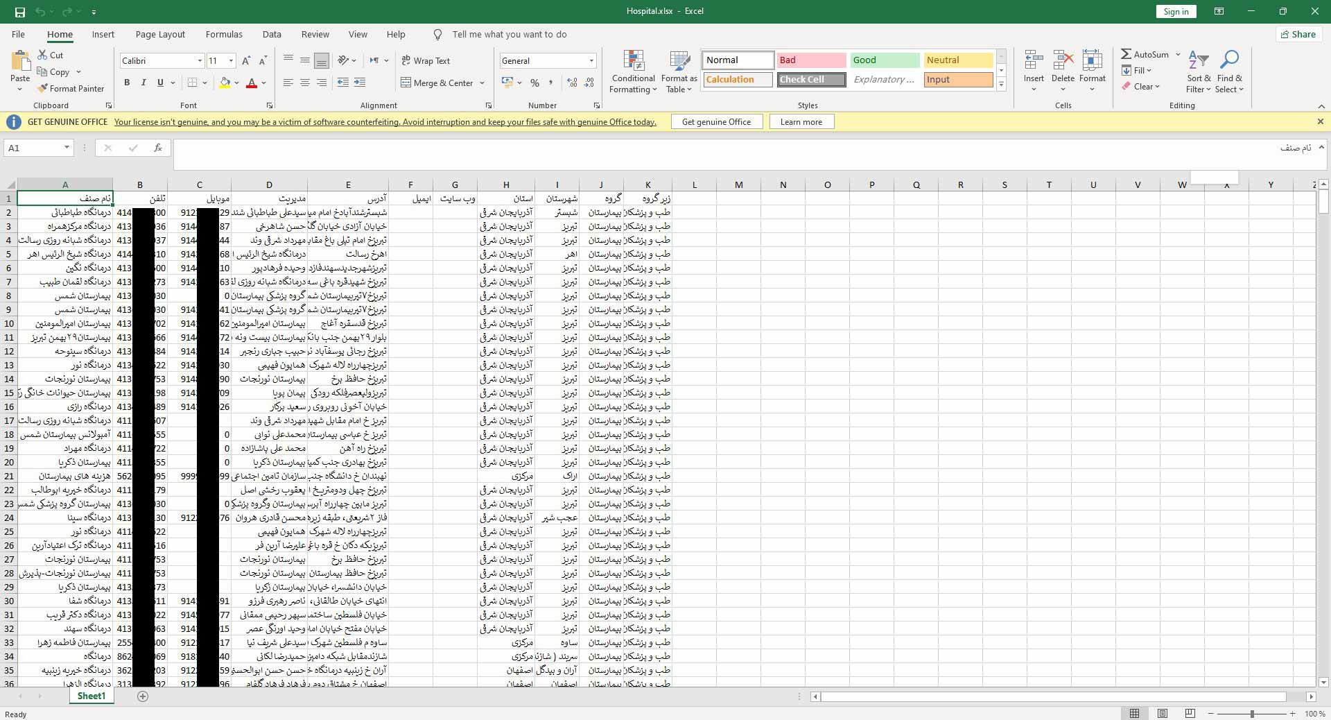Viewport: 1331px width, 720px height.
Task: Switch to the Formulas tab
Action: [x=224, y=35]
